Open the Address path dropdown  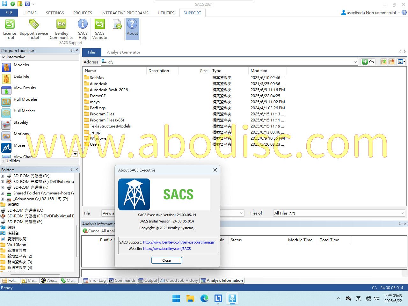click(355, 62)
